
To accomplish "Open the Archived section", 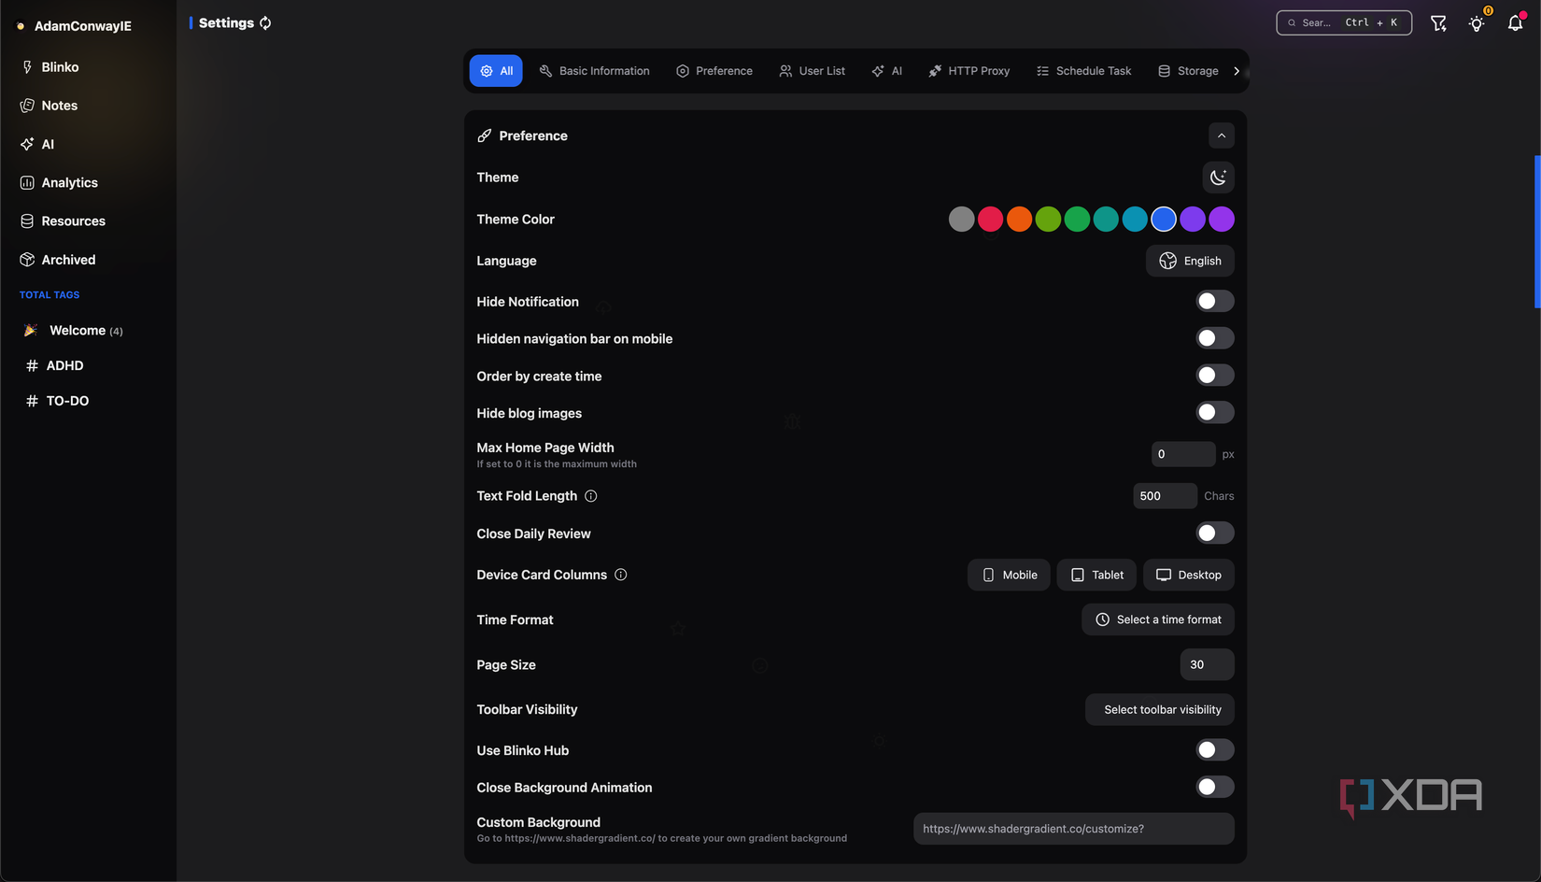I will pos(67,259).
